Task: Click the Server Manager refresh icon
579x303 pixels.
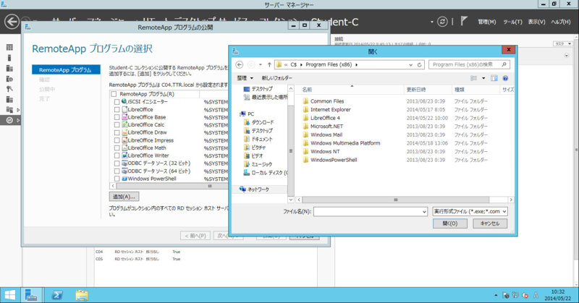Action: pos(442,22)
